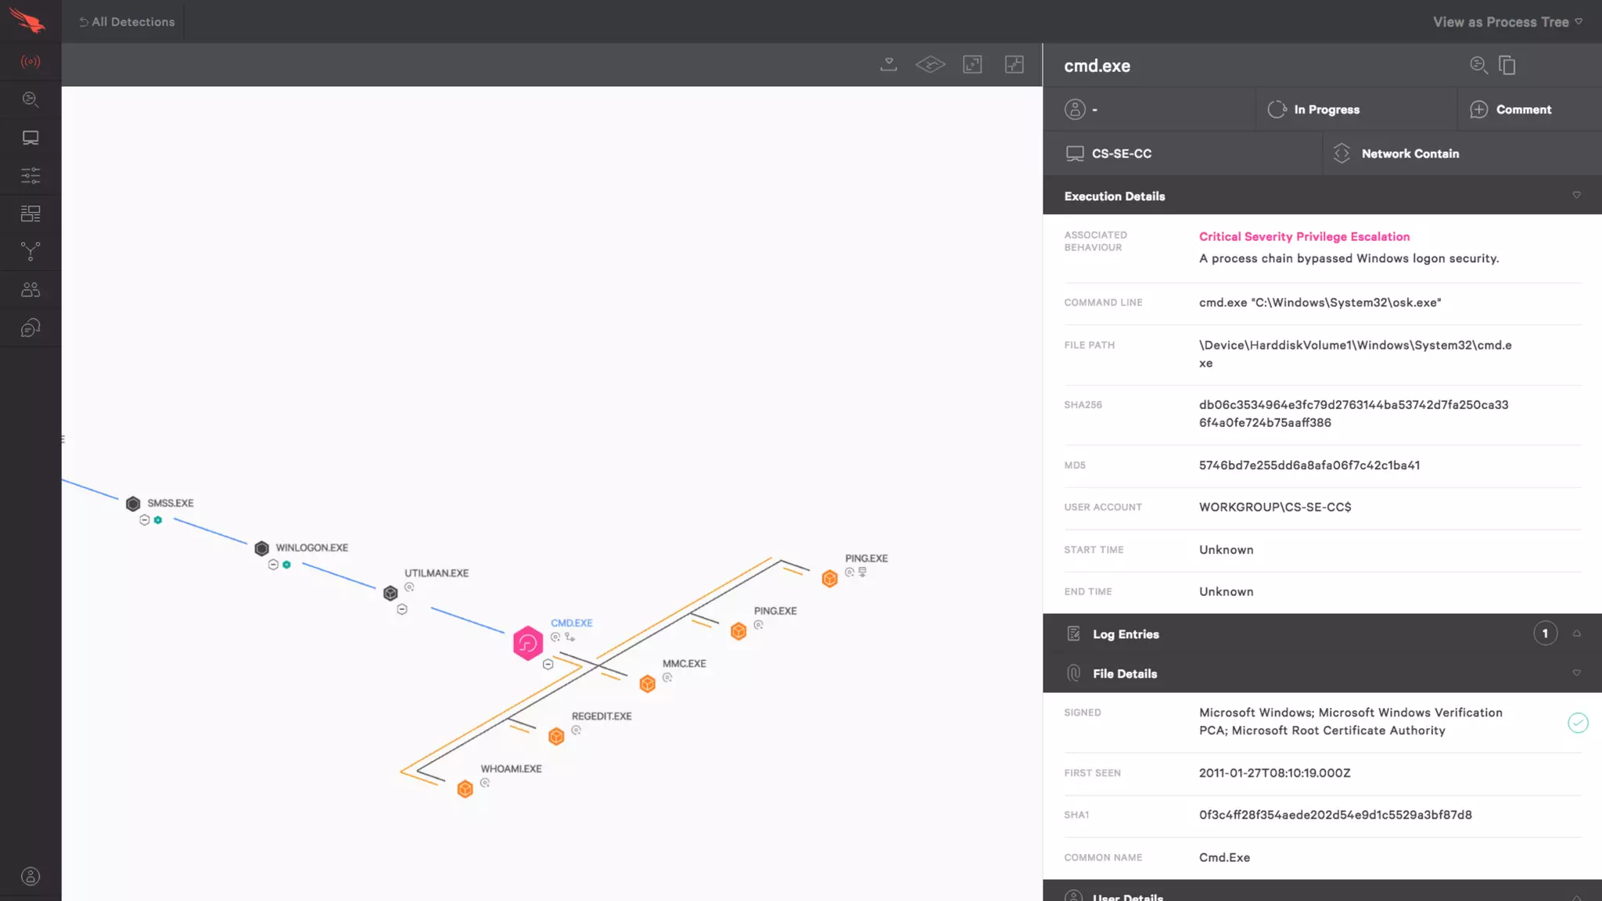Image resolution: width=1602 pixels, height=901 pixels.
Task: Expand the Log Entries section
Action: (x=1576, y=634)
